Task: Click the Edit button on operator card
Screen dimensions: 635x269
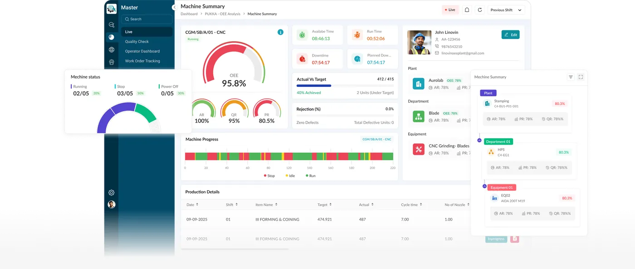Action: point(510,35)
